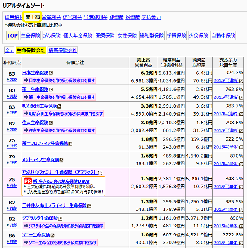This screenshot has height=248, width=247.
Task: Open the 自動車保険 category
Action: [x=223, y=35]
